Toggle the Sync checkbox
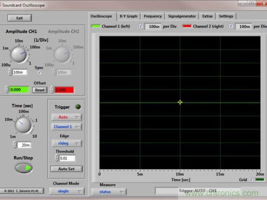 [39, 72]
